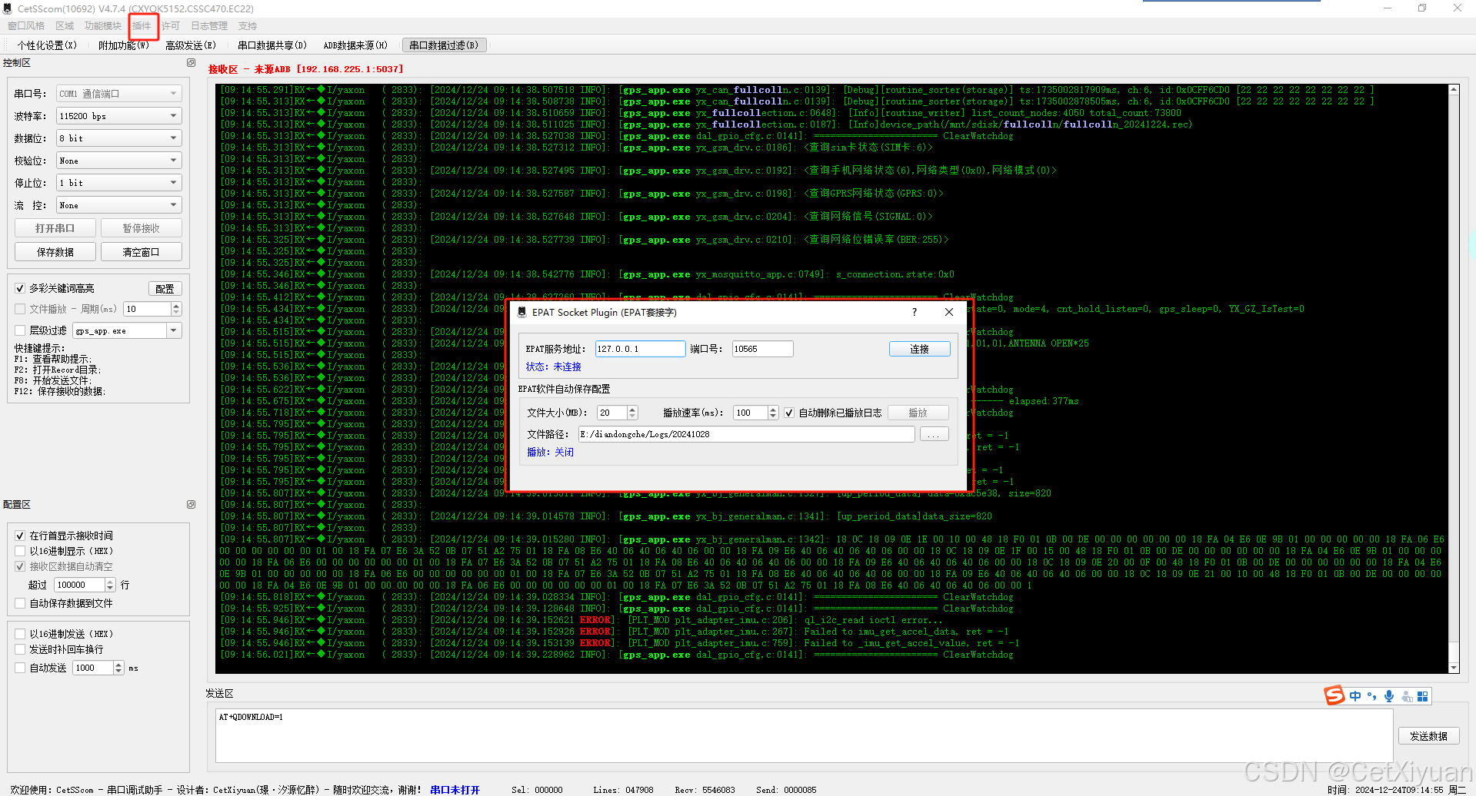The width and height of the screenshot is (1476, 796).
Task: Activate voice input microphone in Sogou bar
Action: coord(1389,696)
